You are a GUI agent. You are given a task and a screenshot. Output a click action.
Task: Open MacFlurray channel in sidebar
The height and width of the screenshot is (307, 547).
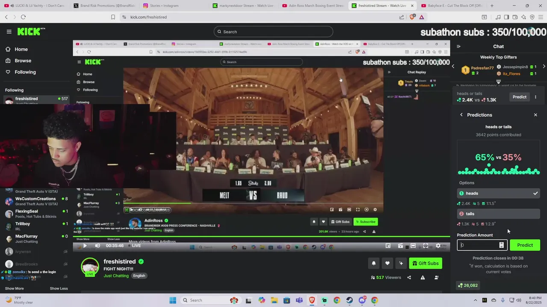(x=36, y=238)
